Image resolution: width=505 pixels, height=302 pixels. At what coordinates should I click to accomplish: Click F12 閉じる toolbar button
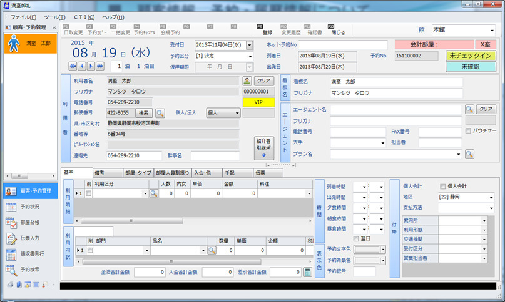[x=338, y=30]
